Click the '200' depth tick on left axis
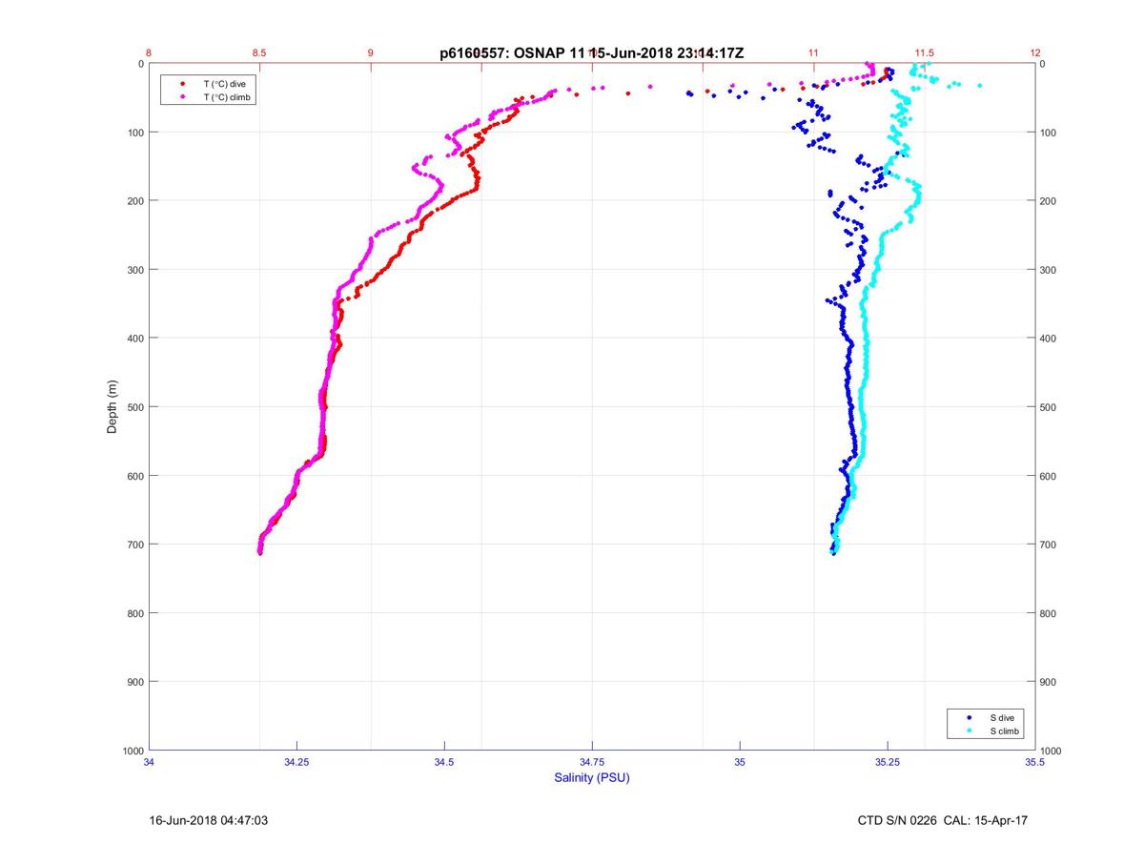1144x844 pixels. point(135,201)
